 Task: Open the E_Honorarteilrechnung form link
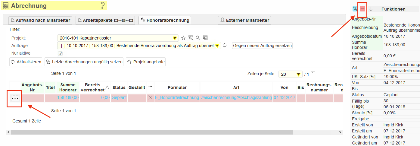tap(177, 98)
